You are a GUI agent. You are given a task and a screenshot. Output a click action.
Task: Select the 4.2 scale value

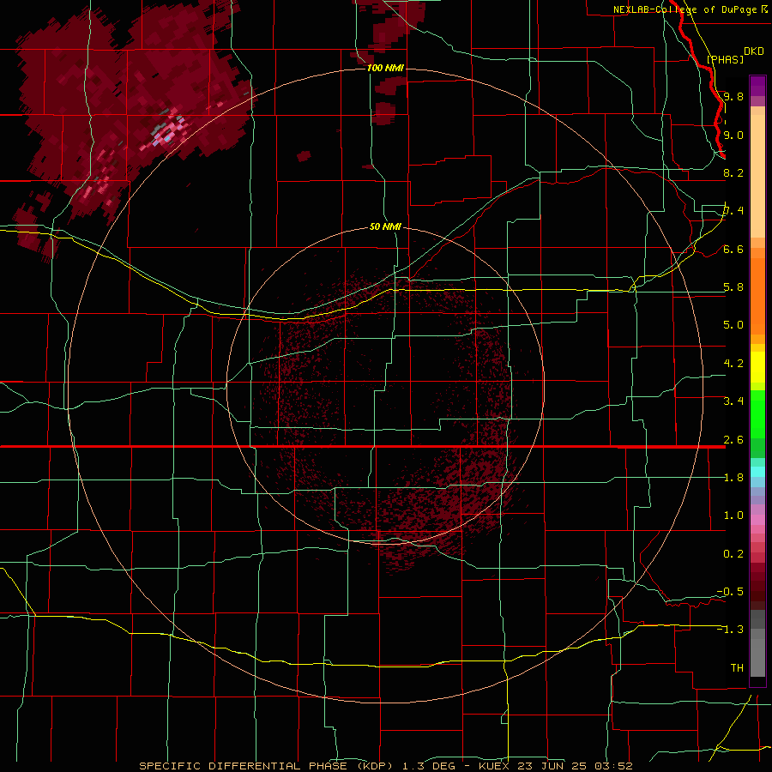coord(733,363)
